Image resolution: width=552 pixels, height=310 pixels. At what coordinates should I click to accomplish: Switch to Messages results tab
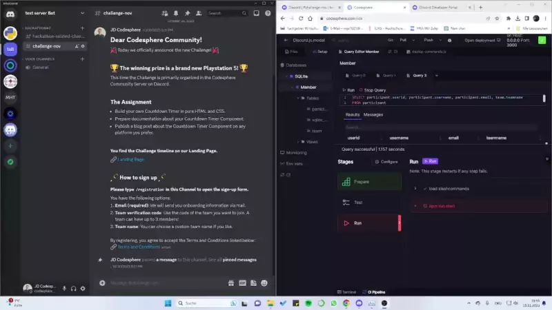point(373,114)
